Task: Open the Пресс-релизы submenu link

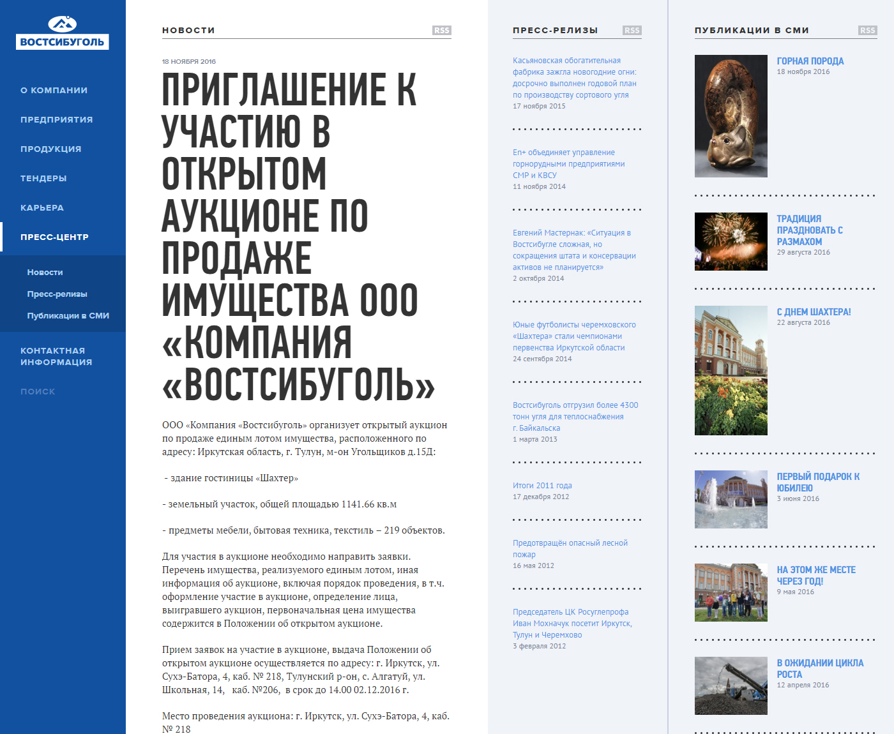Action: (x=57, y=294)
